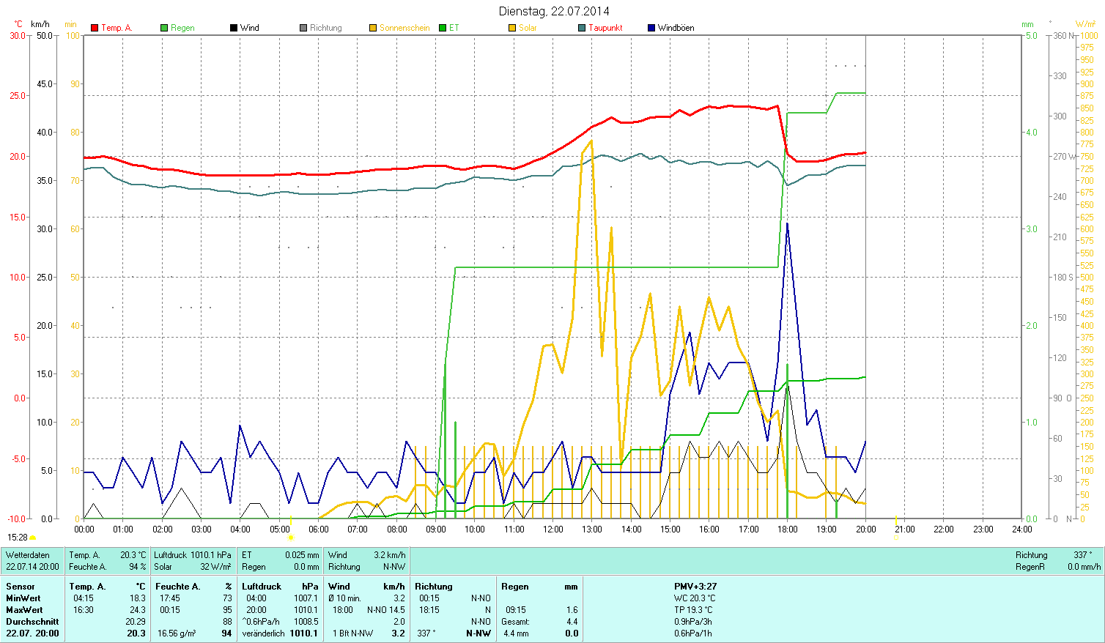Image resolution: width=1105 pixels, height=643 pixels.
Task: Select the Windböen legend label
Action: pos(676,28)
